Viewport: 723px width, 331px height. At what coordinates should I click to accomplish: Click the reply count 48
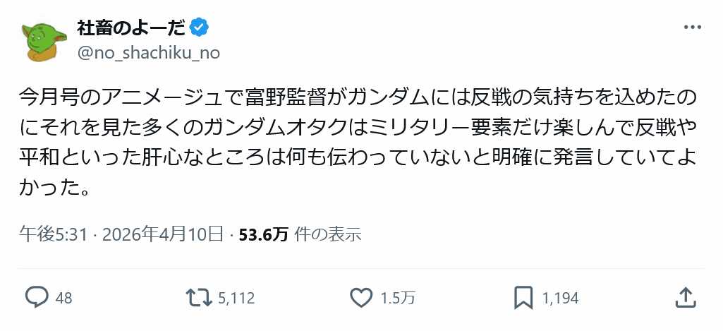coord(63,299)
